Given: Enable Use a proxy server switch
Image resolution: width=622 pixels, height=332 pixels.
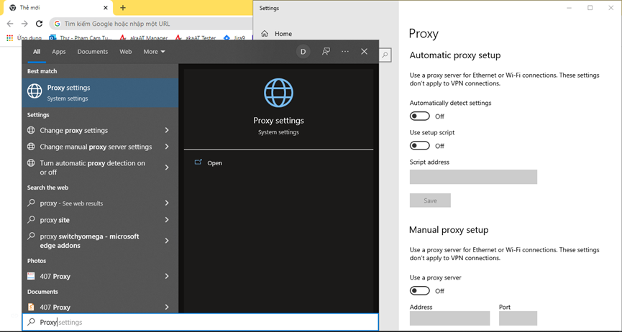Looking at the screenshot, I should [x=420, y=291].
